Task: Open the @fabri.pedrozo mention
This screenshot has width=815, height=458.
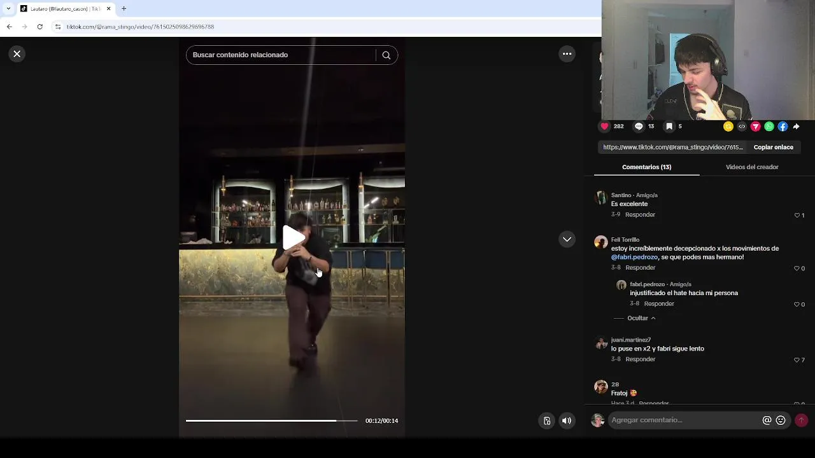Action: [634, 258]
